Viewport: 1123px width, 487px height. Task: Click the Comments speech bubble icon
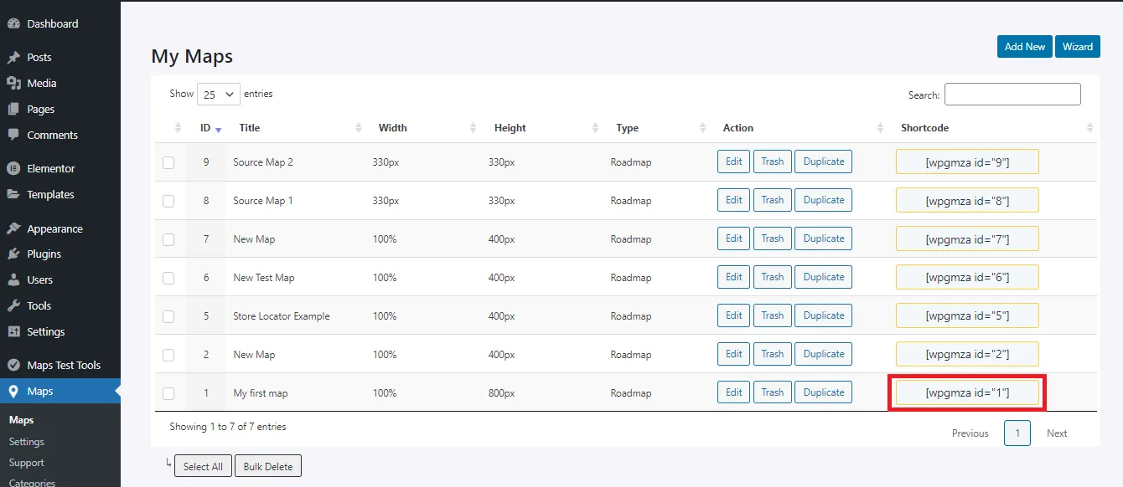(x=13, y=135)
